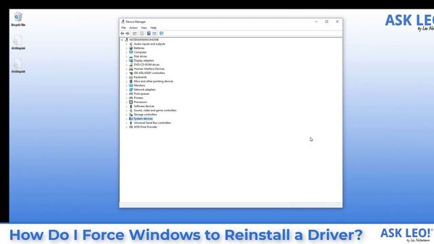Select the 'System devices' tree row text

143,119
